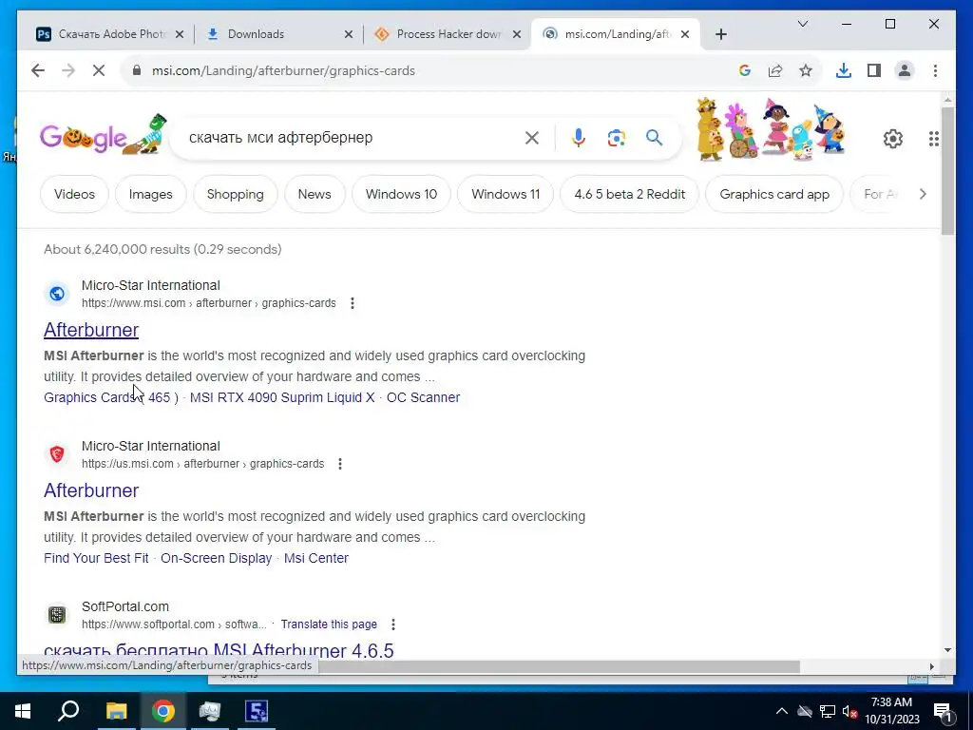Open Google apps grid
973x730 pixels.
[x=934, y=139]
